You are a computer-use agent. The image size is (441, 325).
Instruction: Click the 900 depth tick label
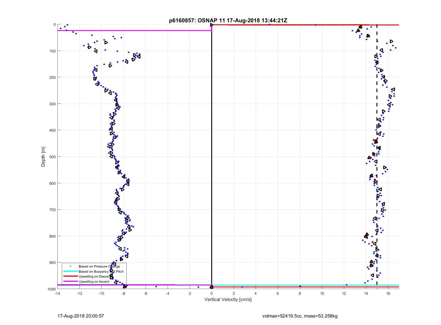coord(52,262)
